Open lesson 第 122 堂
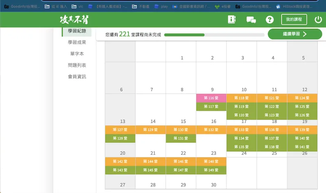This screenshot has width=326, height=193. (x=272, y=107)
